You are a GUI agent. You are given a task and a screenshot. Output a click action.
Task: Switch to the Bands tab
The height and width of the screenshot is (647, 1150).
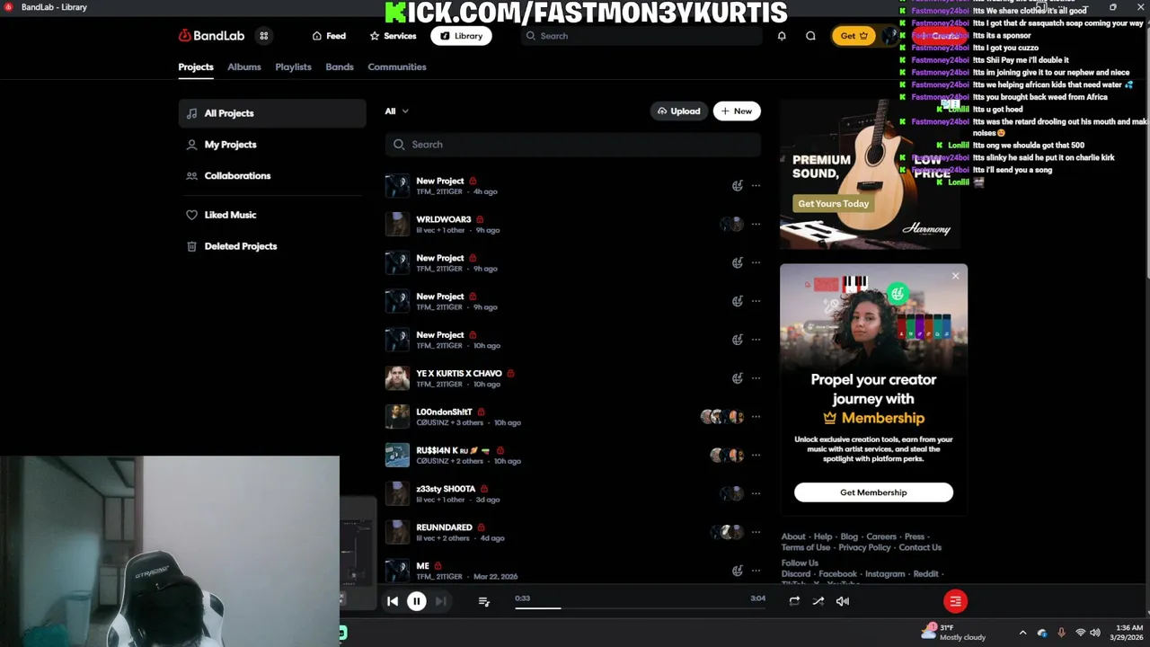click(340, 66)
